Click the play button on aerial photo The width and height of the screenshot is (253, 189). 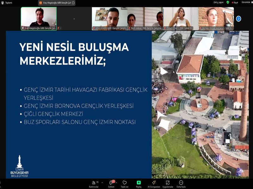click(164, 71)
